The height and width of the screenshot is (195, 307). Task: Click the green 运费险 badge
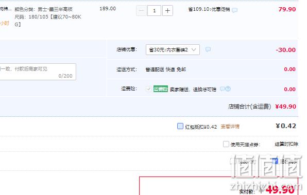161,89
